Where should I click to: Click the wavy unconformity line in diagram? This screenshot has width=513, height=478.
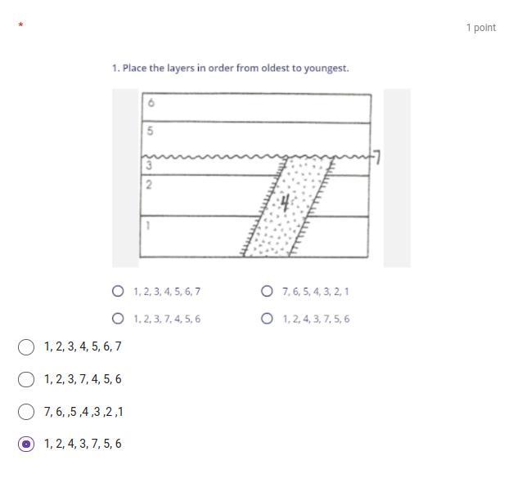[x=213, y=157]
